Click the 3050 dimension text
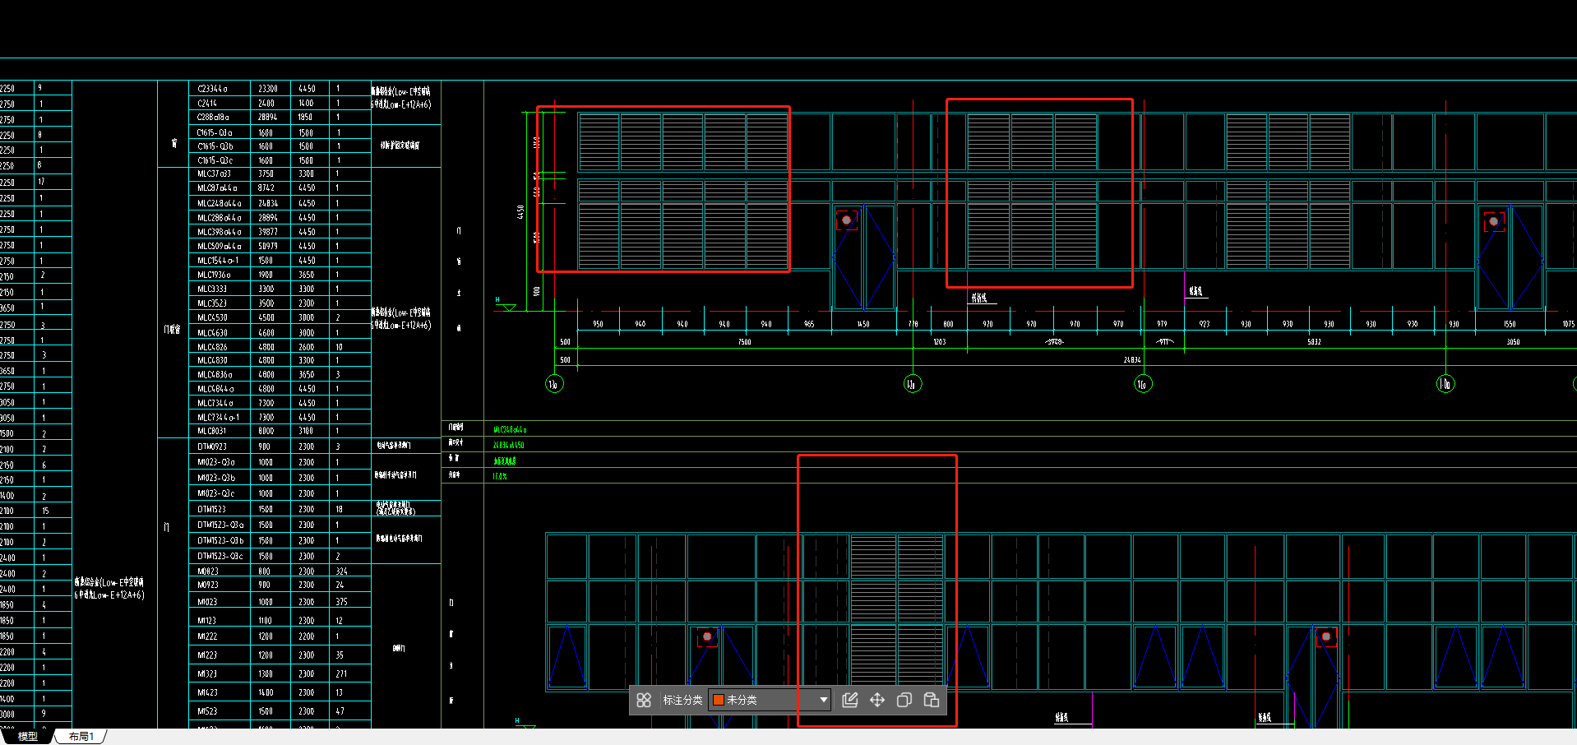Viewport: 1577px width, 745px height. [x=1513, y=342]
